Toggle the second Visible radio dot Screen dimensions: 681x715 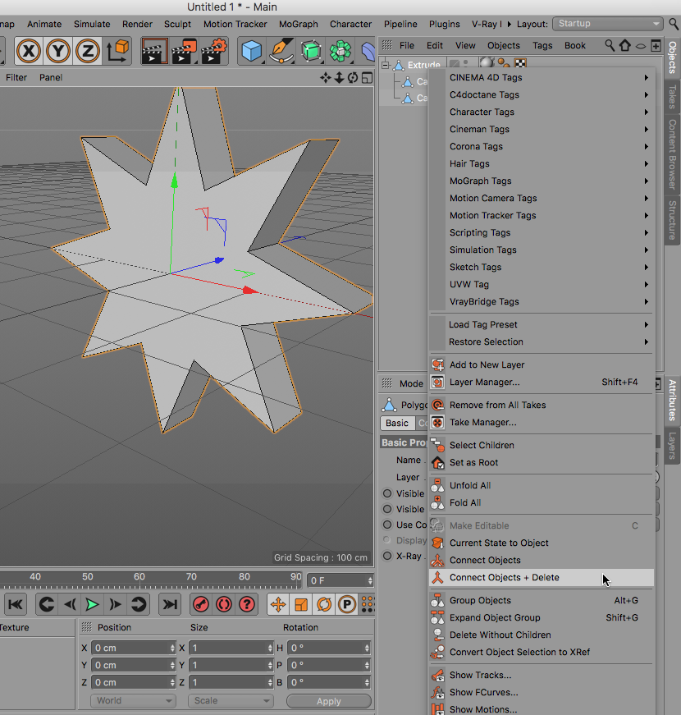pos(387,509)
